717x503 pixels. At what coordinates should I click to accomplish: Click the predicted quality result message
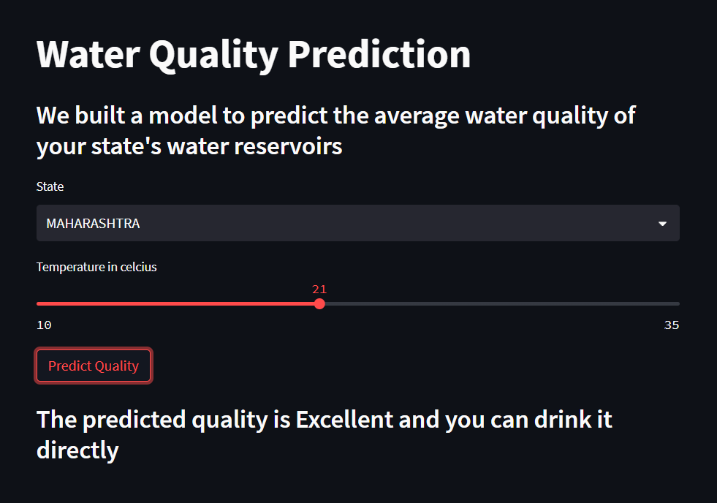(324, 434)
